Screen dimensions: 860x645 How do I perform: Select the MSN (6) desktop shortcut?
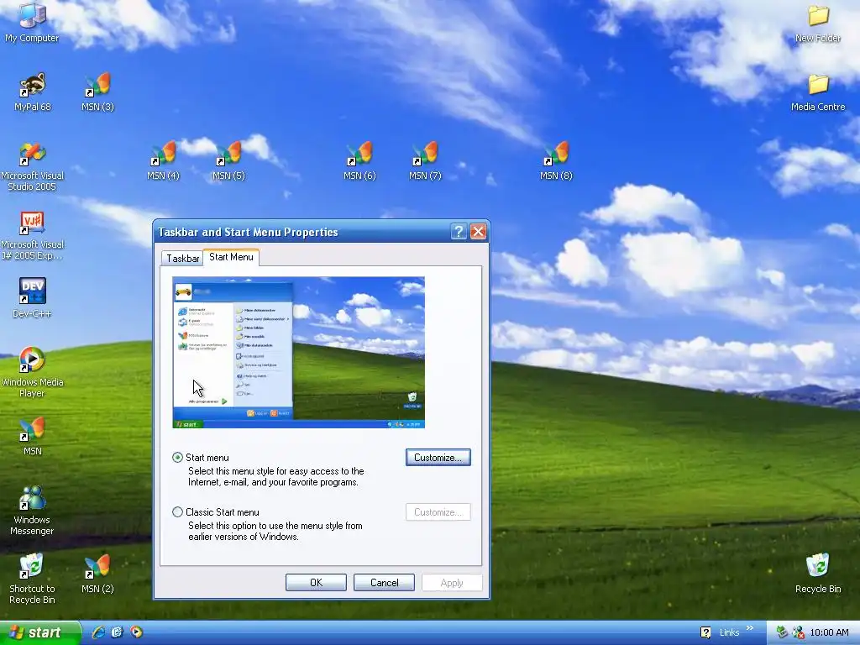[x=359, y=160]
